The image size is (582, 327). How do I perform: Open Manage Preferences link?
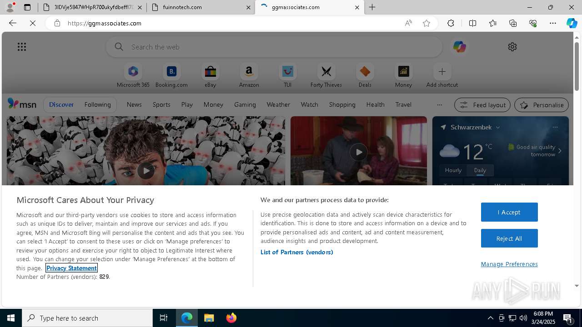click(x=509, y=264)
